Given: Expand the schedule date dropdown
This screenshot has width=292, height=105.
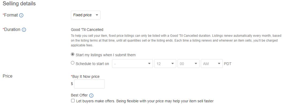Looking at the screenshot, I should [x=132, y=64].
